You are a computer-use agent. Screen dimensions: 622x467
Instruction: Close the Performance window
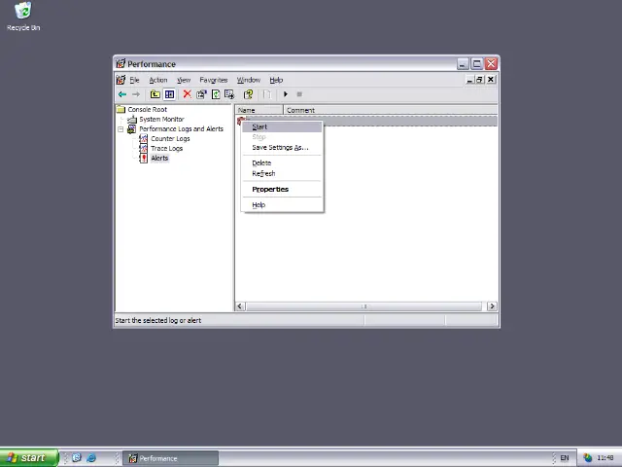coord(491,64)
